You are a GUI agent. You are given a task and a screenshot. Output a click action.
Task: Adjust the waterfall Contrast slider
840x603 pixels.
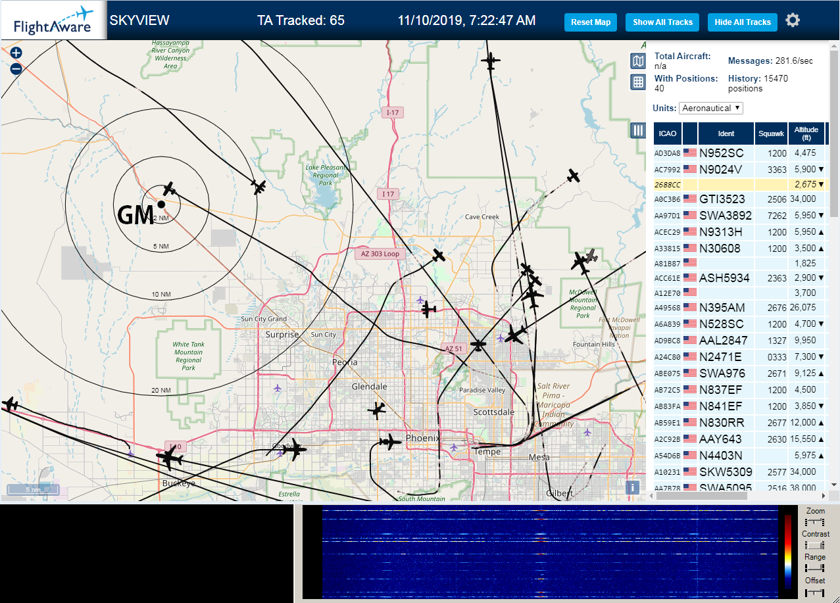[x=815, y=545]
